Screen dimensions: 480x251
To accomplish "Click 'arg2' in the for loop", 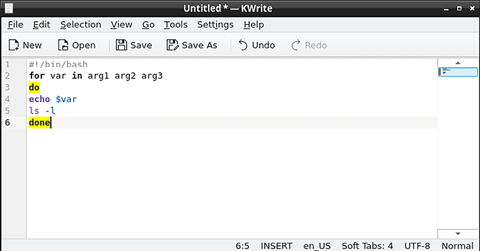I will [125, 76].
